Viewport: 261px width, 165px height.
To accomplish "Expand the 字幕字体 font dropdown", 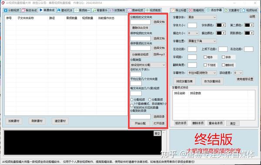I will pos(202,17).
